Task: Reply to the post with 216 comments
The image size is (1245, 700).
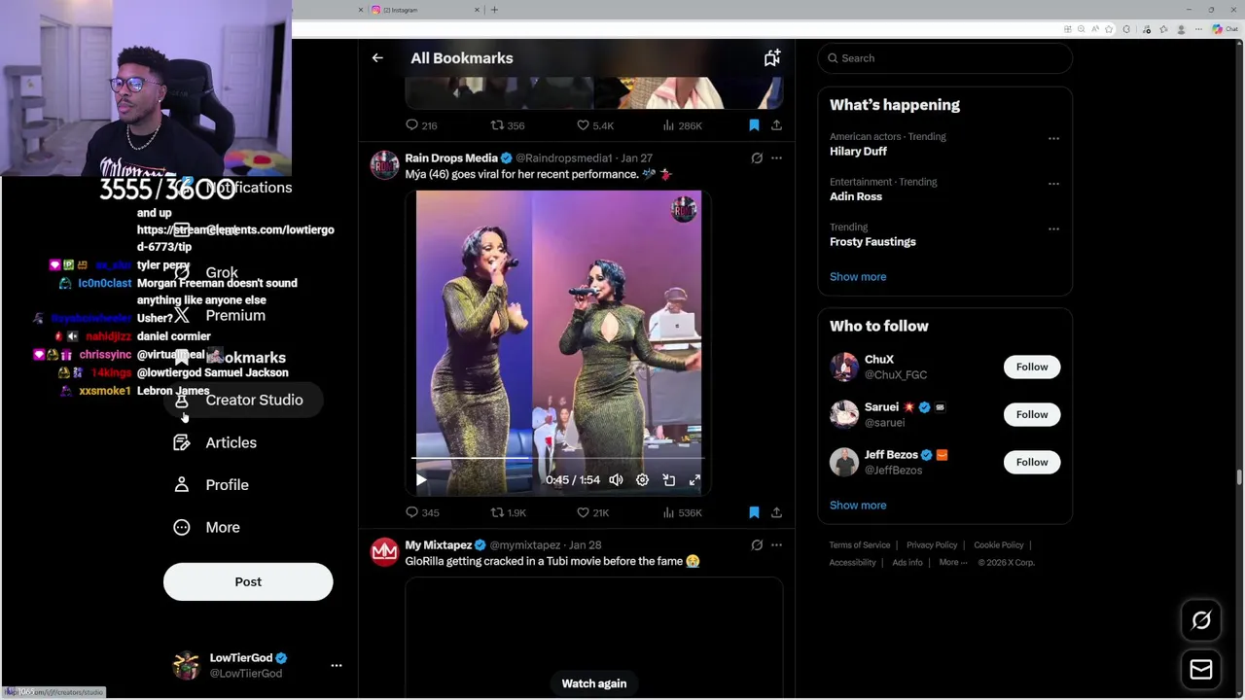Action: coord(421,125)
